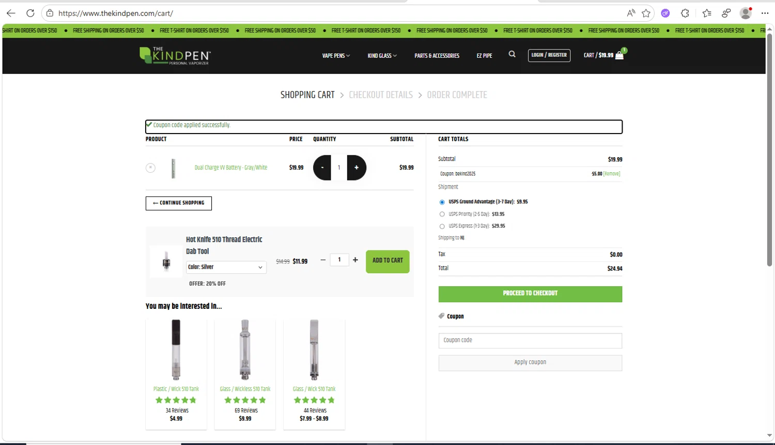Click the coupon tag icon
This screenshot has height=445, width=775.
tap(441, 316)
